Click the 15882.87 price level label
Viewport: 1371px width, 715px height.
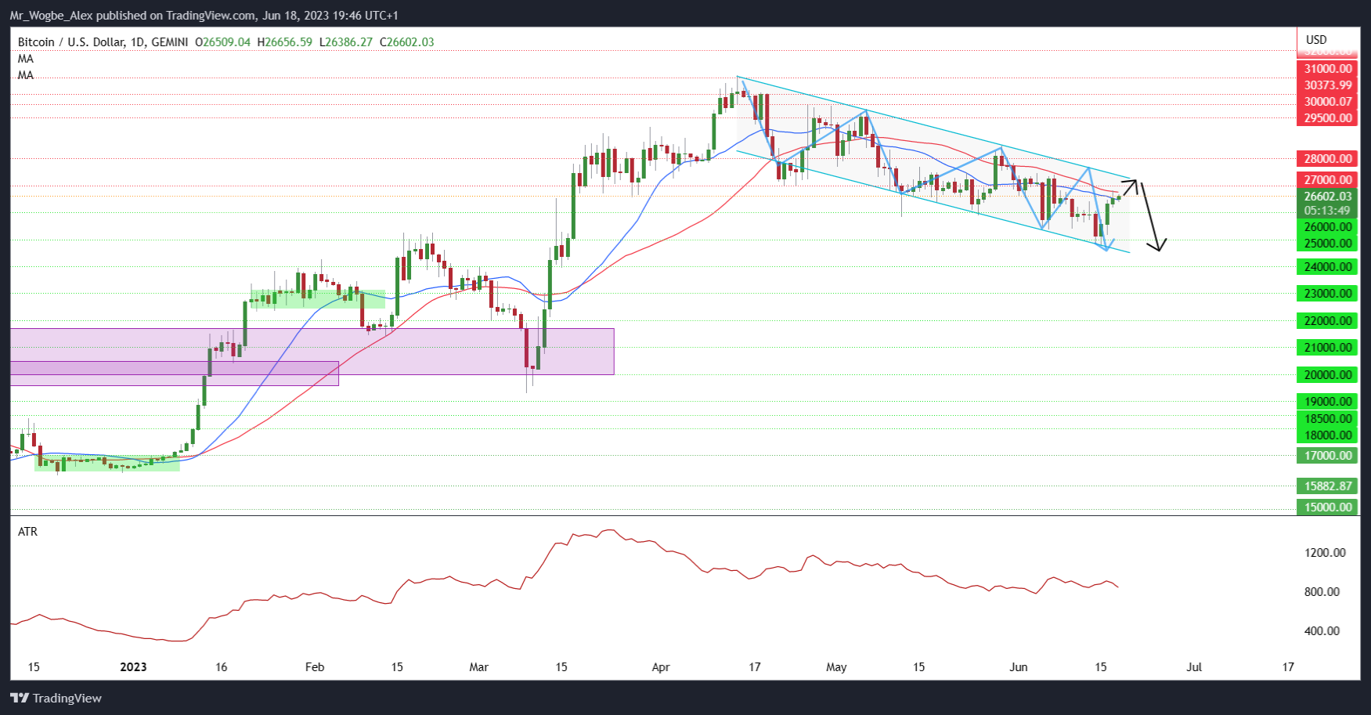[1327, 486]
